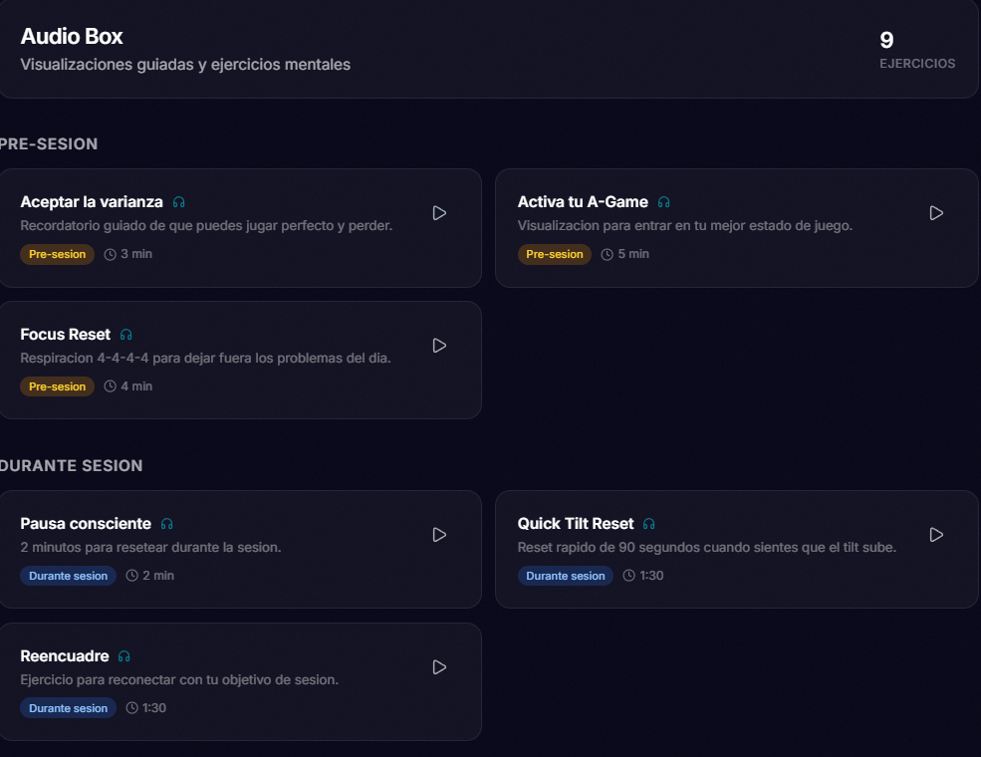Viewport: 981px width, 757px height.
Task: Click headphones icon beside Pausa consciente
Action: click(167, 524)
